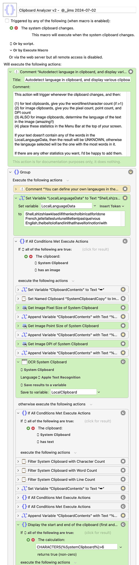Collapse 'Display the start and end of the clipboard' action
139x565 pixels.
18,525
